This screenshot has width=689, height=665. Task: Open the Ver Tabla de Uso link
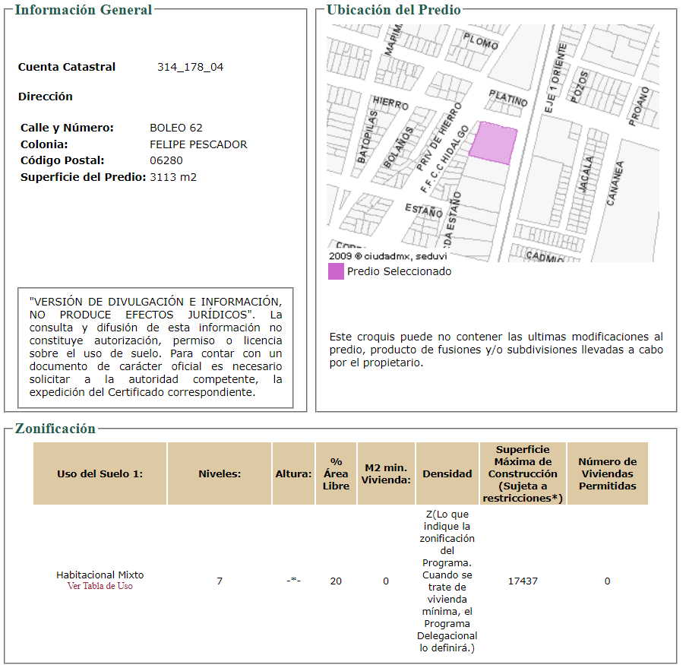(100, 586)
